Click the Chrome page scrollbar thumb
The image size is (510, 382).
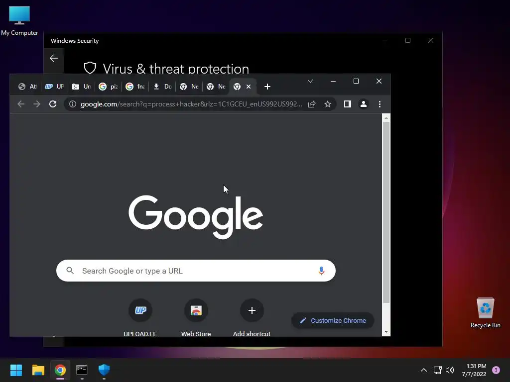pyautogui.click(x=386, y=212)
